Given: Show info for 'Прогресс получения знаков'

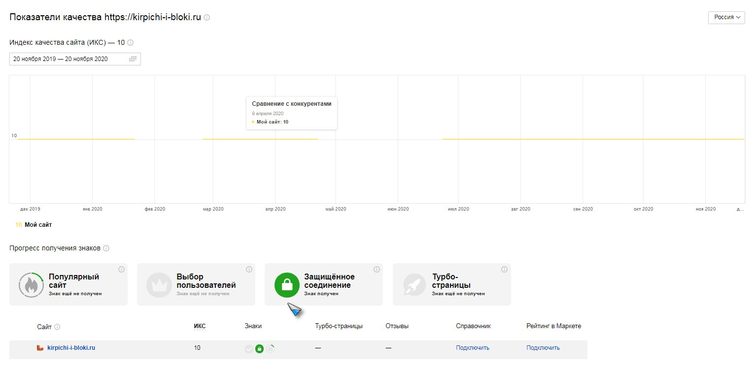Looking at the screenshot, I should 106,248.
